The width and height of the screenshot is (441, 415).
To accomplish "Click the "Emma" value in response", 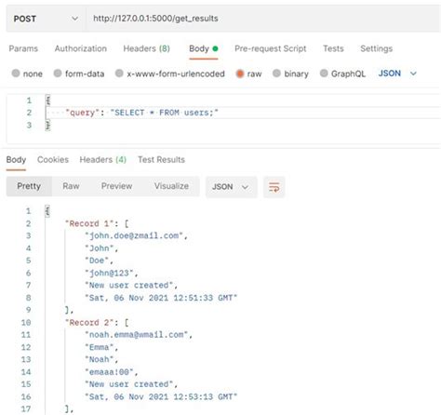I will 100,347.
